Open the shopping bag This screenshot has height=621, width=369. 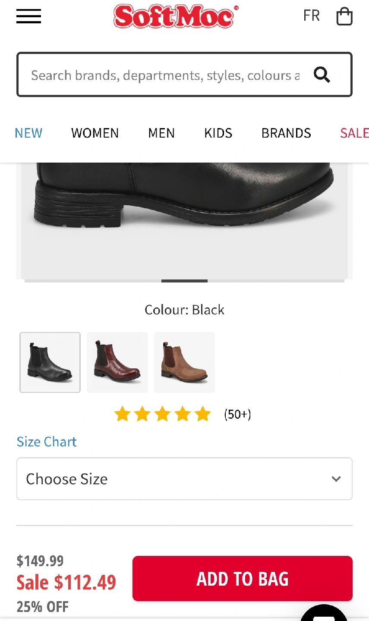[x=344, y=17]
